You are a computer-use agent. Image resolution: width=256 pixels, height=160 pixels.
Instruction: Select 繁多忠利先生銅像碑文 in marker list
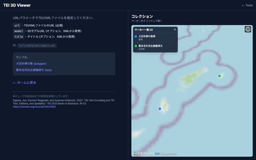click(155, 47)
